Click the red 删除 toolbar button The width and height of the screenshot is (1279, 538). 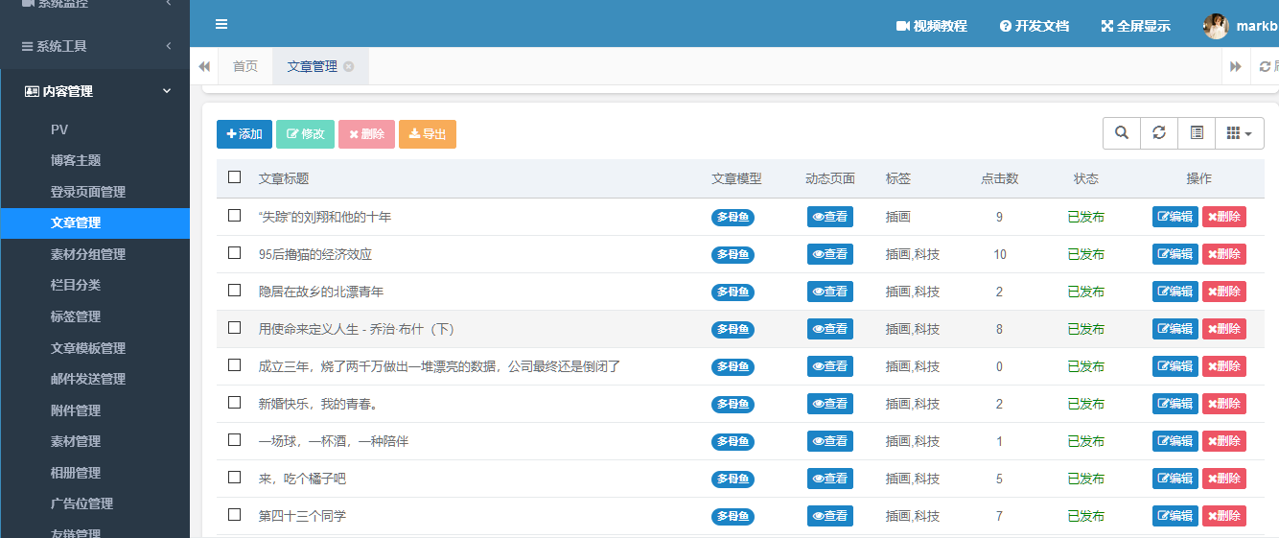366,134
